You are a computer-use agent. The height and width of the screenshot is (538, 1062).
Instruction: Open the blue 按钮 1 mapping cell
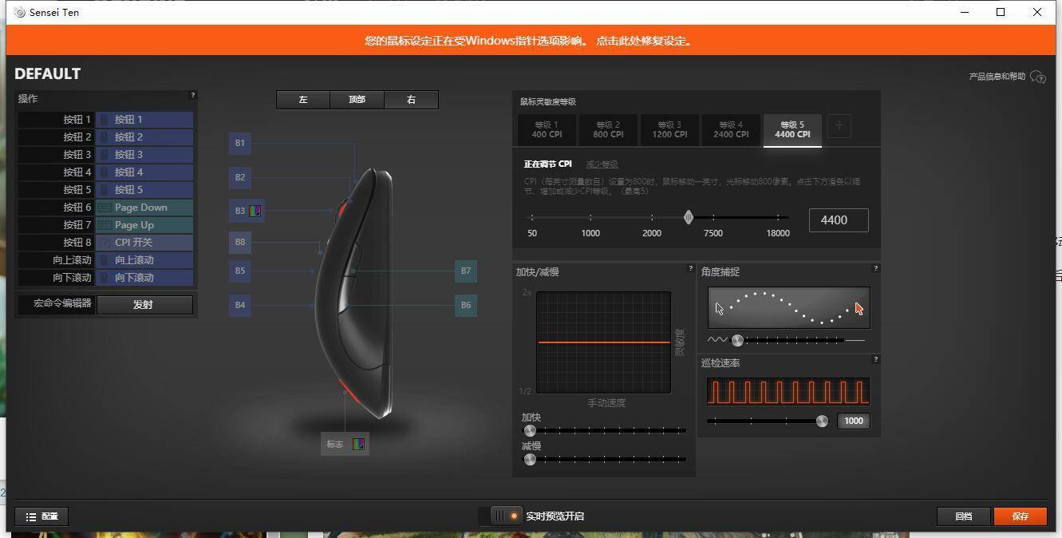pyautogui.click(x=144, y=120)
